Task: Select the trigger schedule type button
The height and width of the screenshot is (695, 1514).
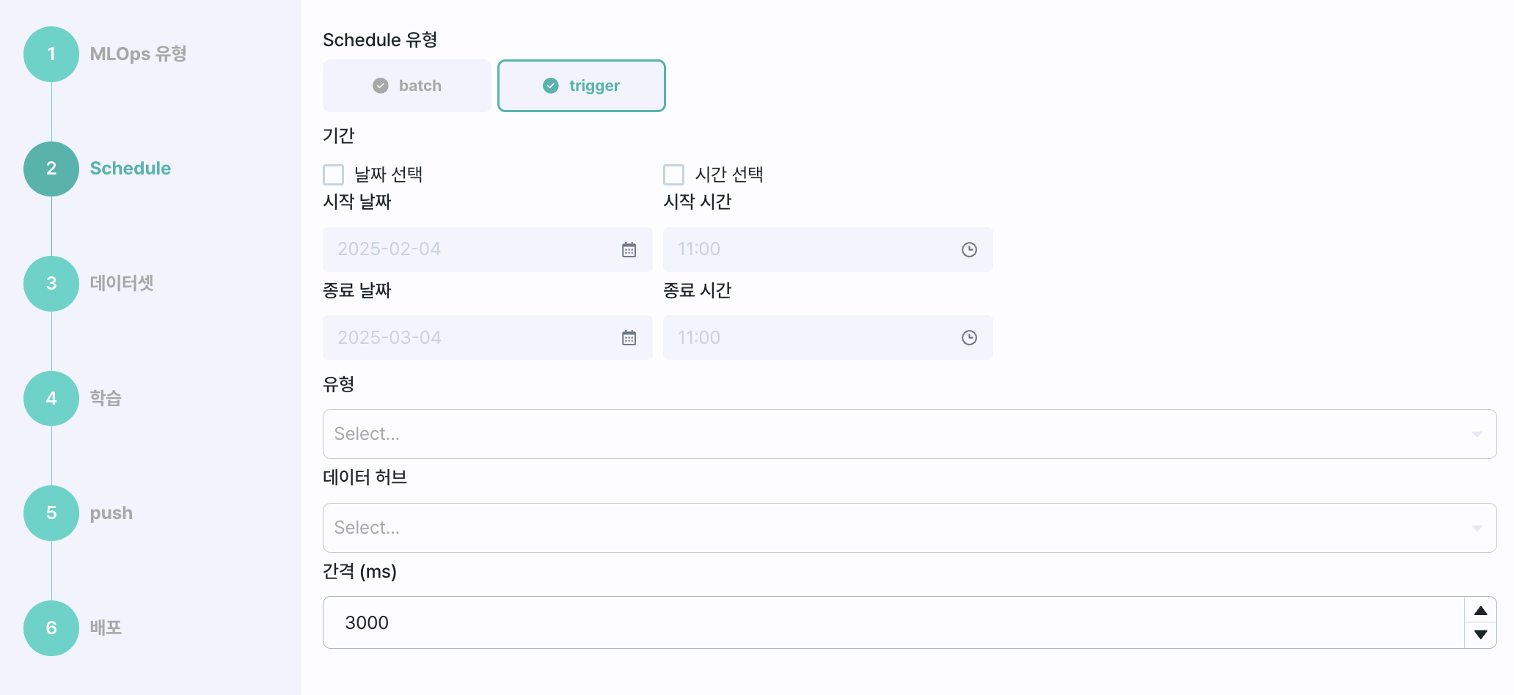Action: [x=581, y=86]
